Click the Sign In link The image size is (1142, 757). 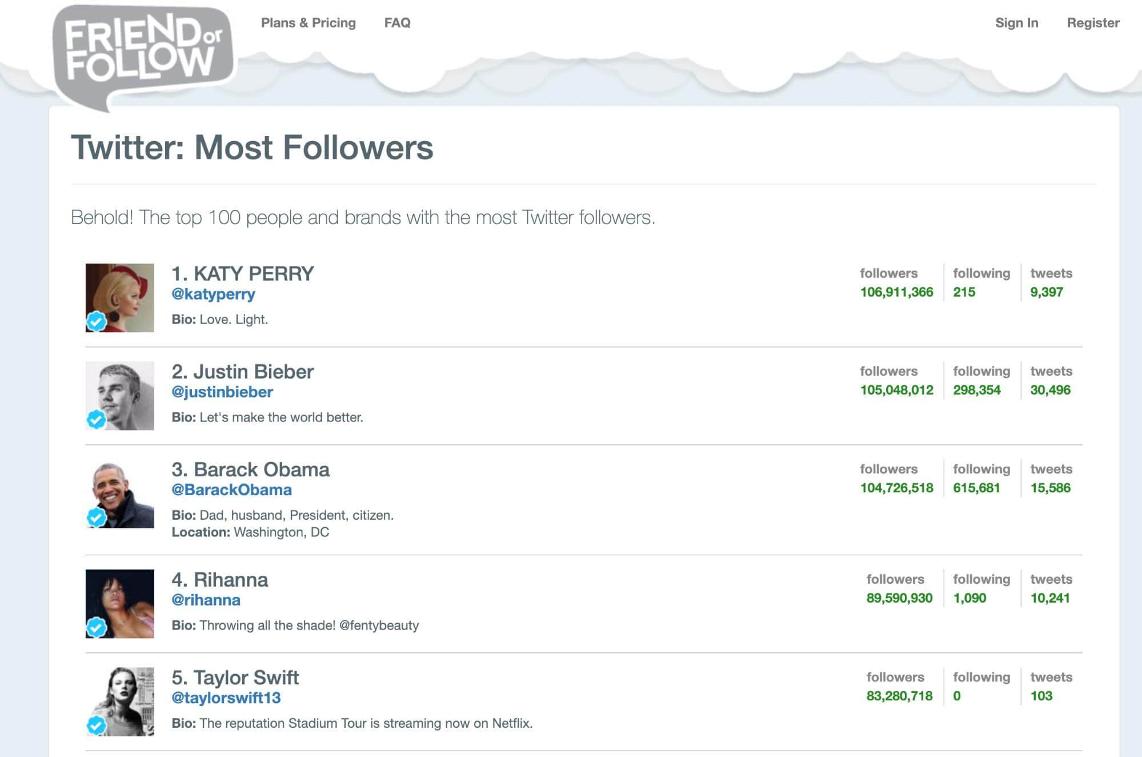(1017, 23)
